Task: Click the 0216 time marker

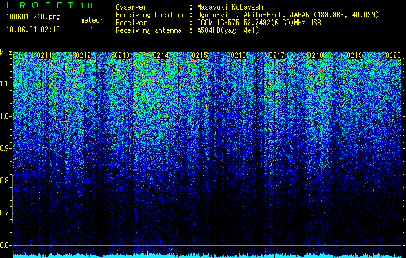Action: click(x=238, y=55)
